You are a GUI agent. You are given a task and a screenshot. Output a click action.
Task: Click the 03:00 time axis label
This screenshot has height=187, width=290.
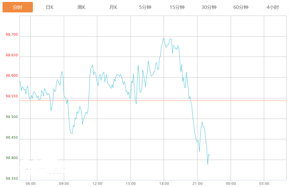tap(264, 184)
